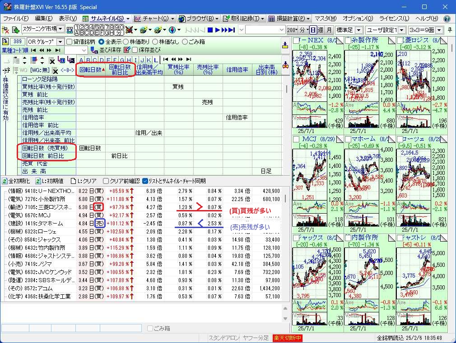456x343 pixels.
Task: Click the edit notepad icon next to 並び保存
Action: [127, 50]
